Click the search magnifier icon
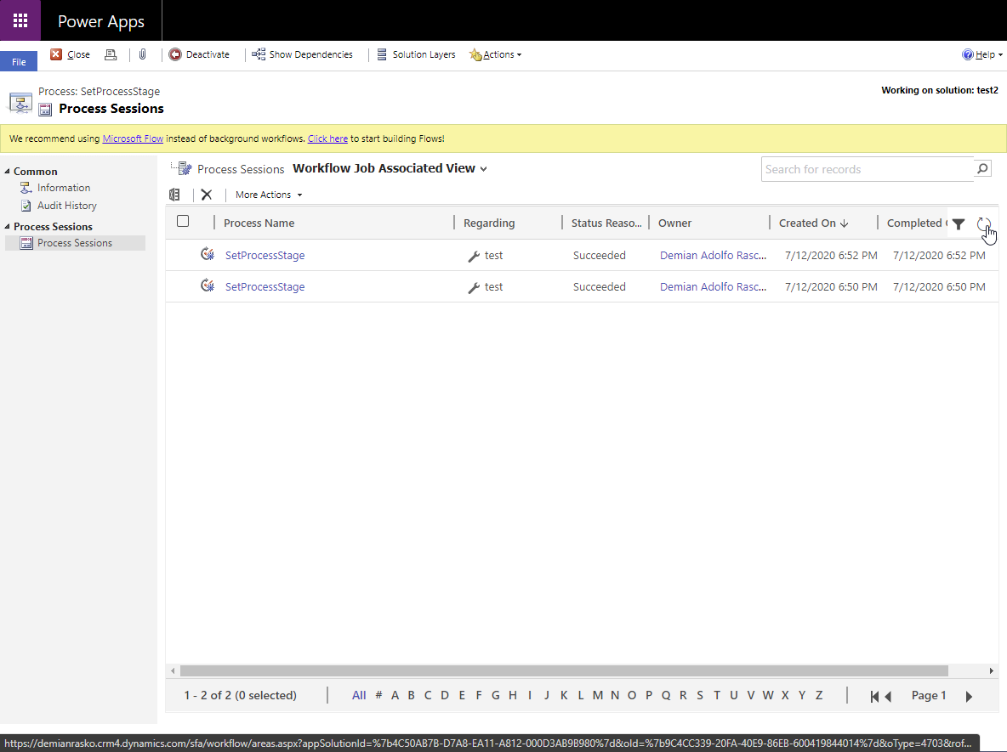This screenshot has height=752, width=1007. click(x=981, y=168)
